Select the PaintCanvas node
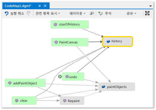The image size is (156, 110). click(x=70, y=42)
